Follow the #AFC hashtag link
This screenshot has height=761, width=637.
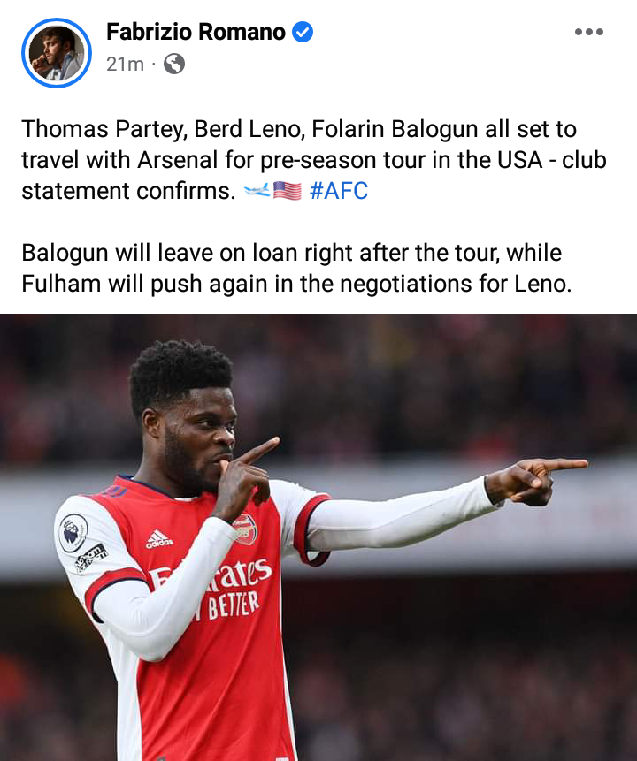click(x=339, y=191)
